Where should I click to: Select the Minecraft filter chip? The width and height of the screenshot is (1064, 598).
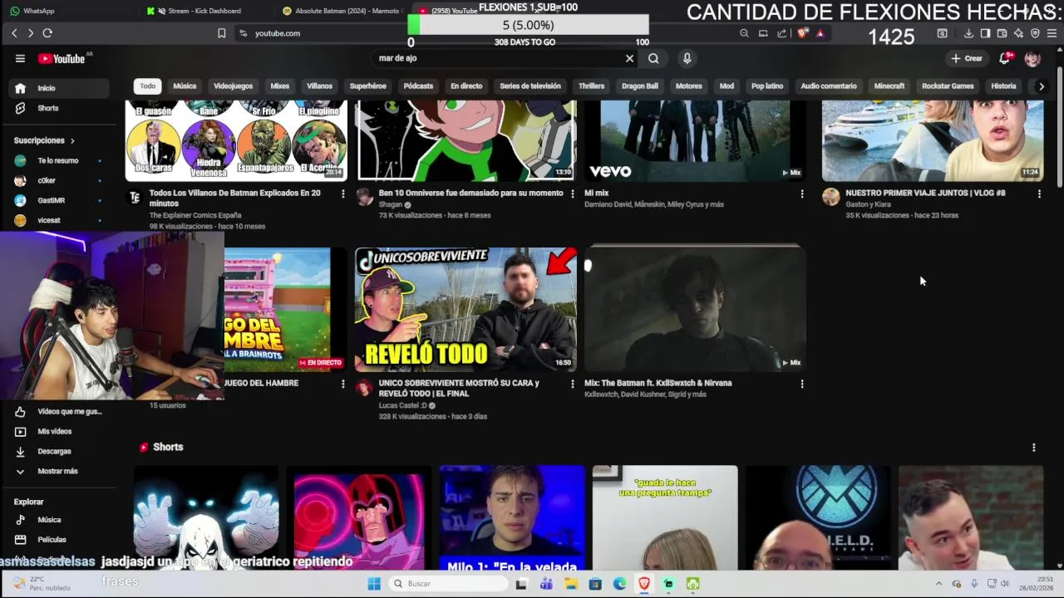click(x=889, y=86)
